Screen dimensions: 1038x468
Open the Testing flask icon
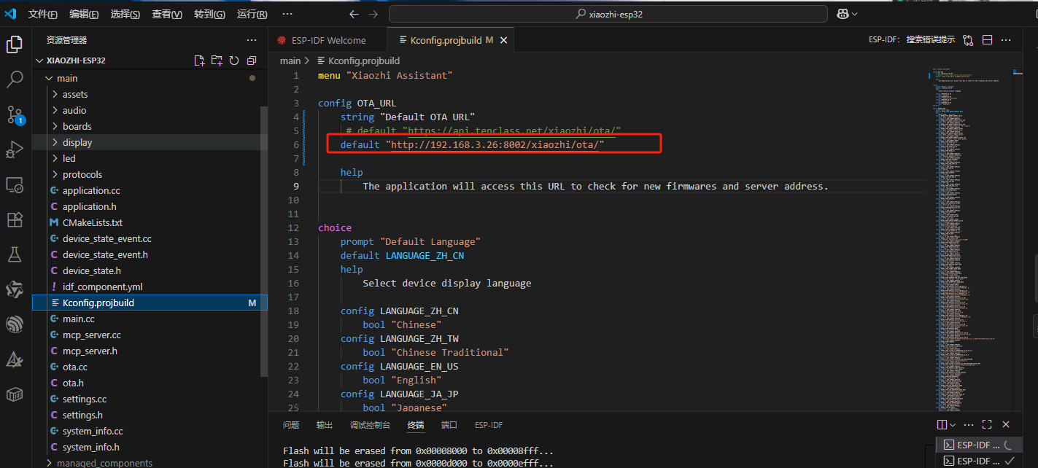[x=15, y=254]
